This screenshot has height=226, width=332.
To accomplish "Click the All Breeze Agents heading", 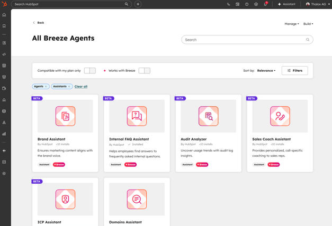I will (x=64, y=38).
